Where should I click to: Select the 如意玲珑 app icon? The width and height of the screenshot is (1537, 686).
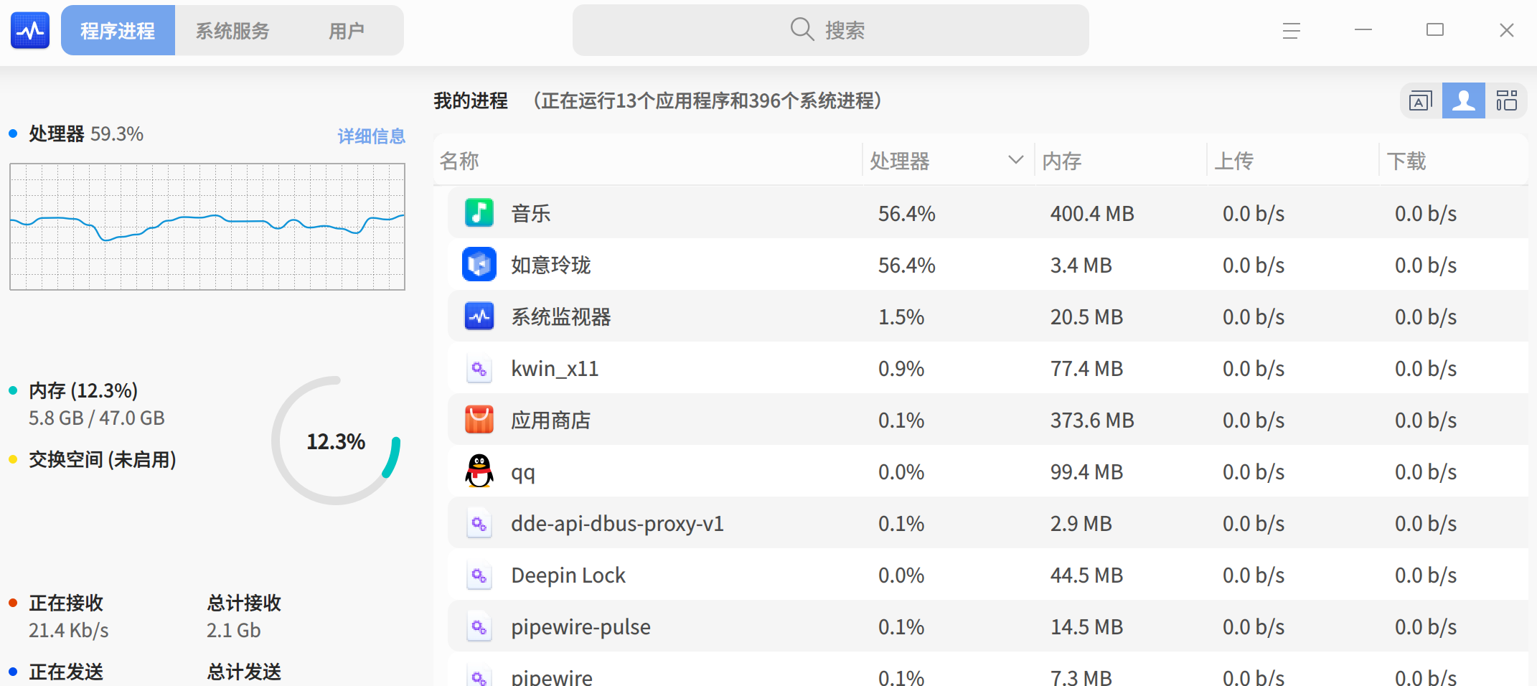click(479, 265)
